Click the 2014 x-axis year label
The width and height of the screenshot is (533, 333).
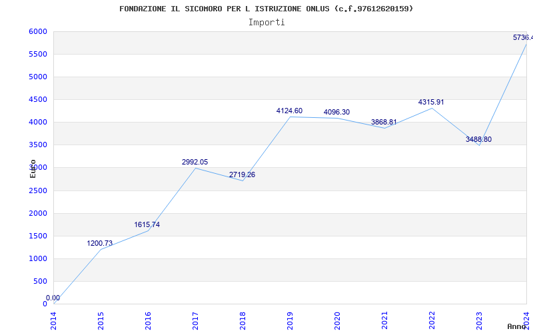[53, 321]
